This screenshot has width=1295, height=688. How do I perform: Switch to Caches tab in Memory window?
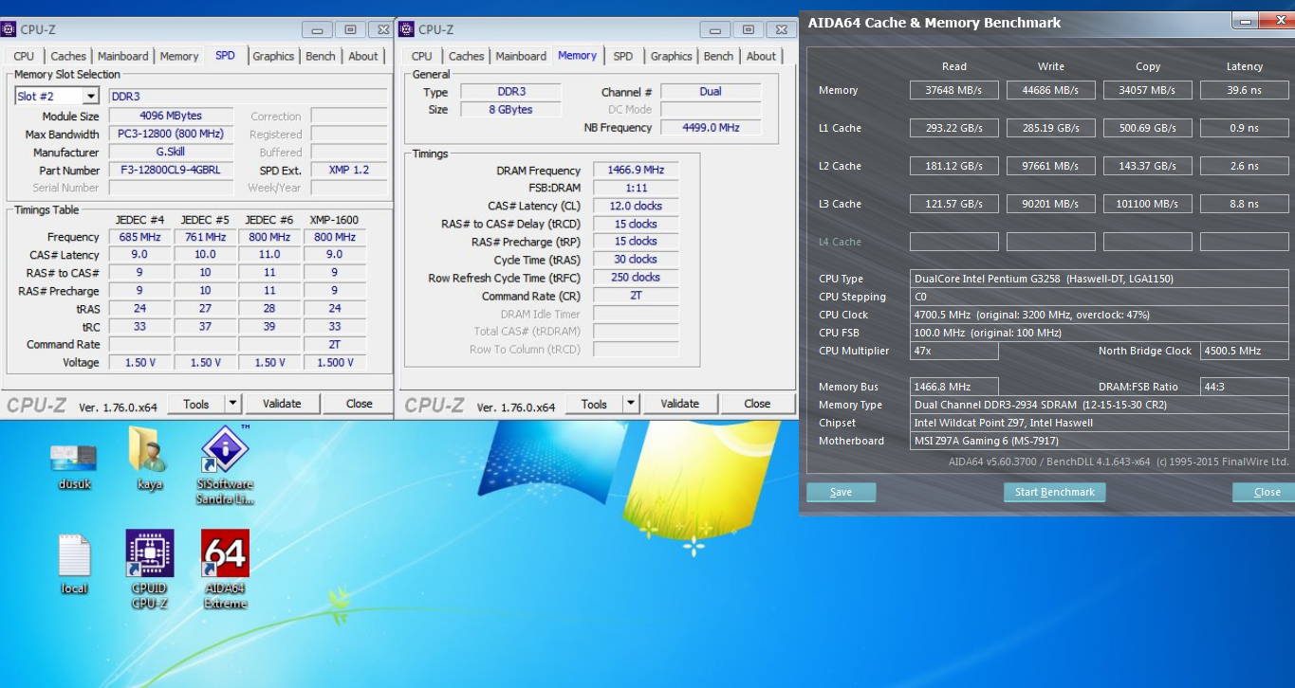[x=467, y=56]
